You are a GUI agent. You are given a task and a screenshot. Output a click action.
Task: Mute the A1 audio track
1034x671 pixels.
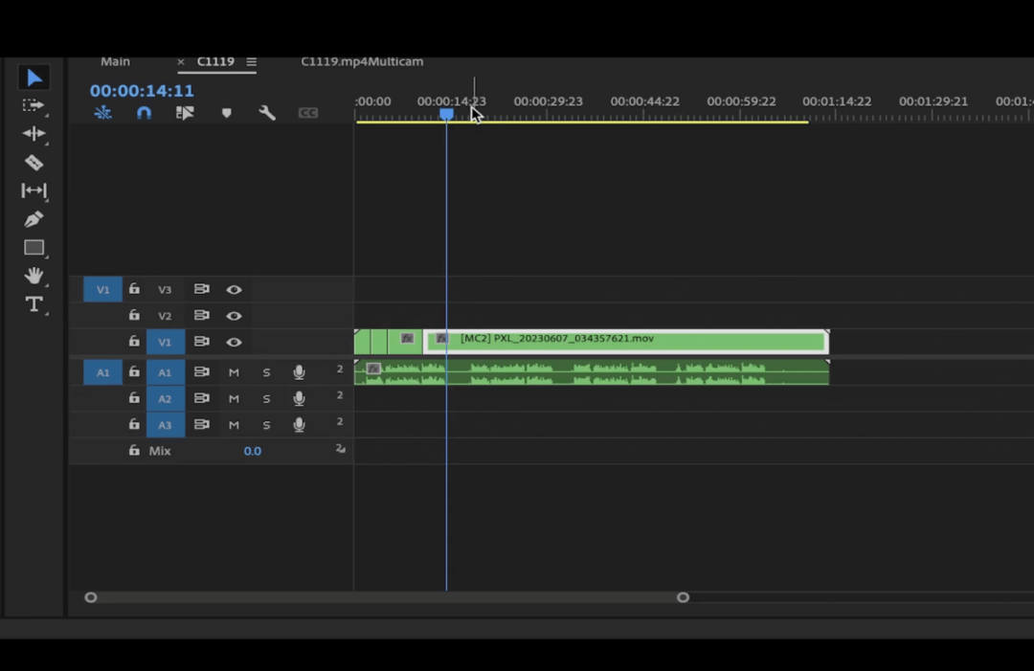[x=234, y=372]
